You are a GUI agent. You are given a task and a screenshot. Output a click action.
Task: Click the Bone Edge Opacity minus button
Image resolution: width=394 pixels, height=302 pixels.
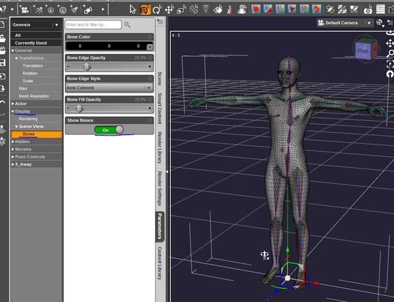(68, 66)
